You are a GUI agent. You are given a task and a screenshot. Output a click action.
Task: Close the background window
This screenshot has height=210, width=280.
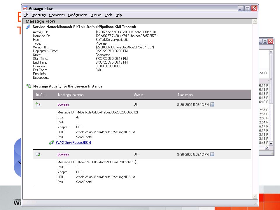tap(271, 41)
